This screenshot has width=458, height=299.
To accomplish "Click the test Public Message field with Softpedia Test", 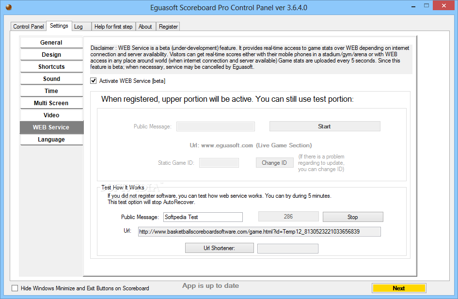I will (203, 217).
